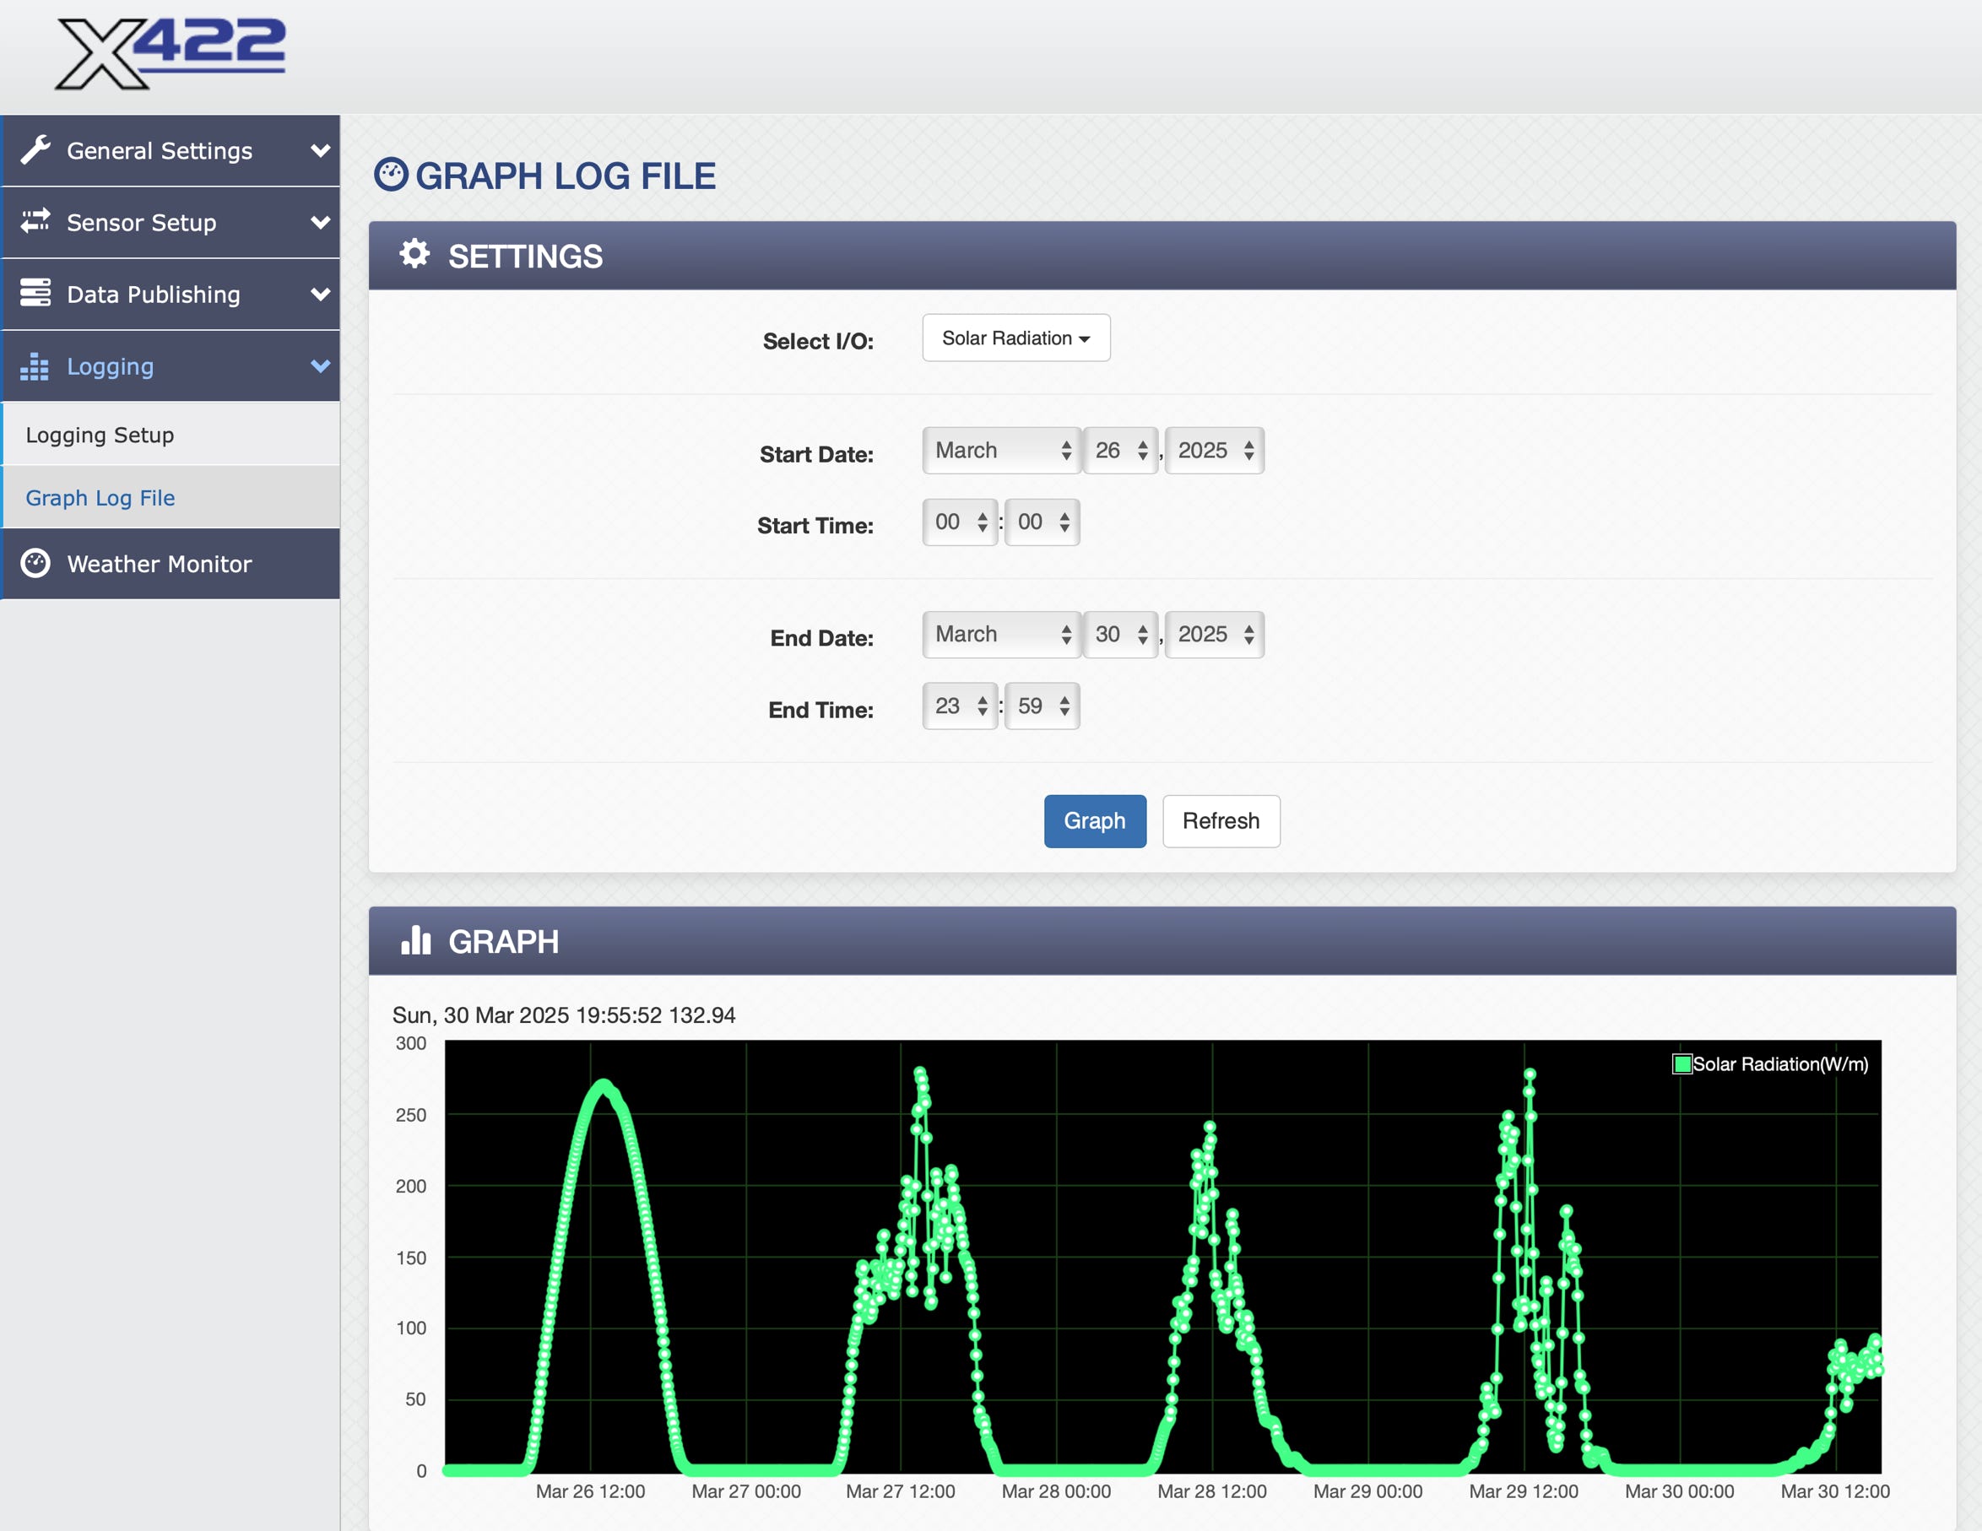1982x1531 pixels.
Task: Click the Mar 26 12:00 axis label
Action: [x=590, y=1491]
